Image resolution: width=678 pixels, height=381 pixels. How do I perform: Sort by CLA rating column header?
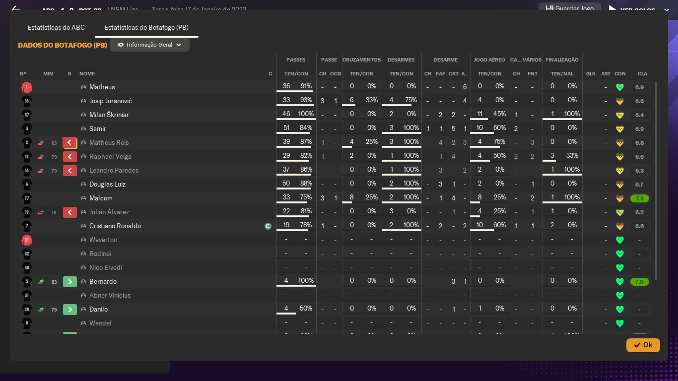pyautogui.click(x=642, y=73)
